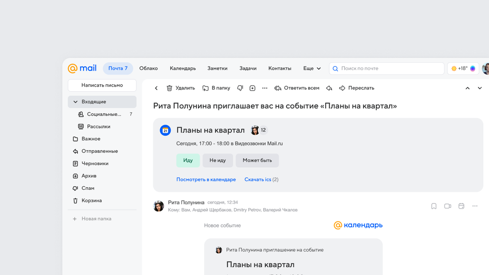
Task: Click the В папку folder icon
Action: [205, 88]
